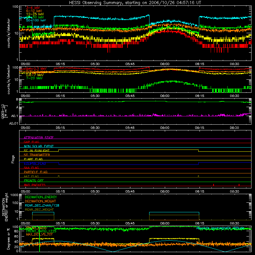Click the AAZ_FLAG pulse just before 05:15
The image size is (255, 255).
(x=59, y=176)
